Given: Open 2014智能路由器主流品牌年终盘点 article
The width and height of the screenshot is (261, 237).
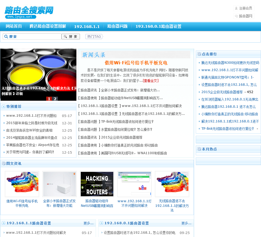Looking at the screenshot, I should [x=32, y=138].
